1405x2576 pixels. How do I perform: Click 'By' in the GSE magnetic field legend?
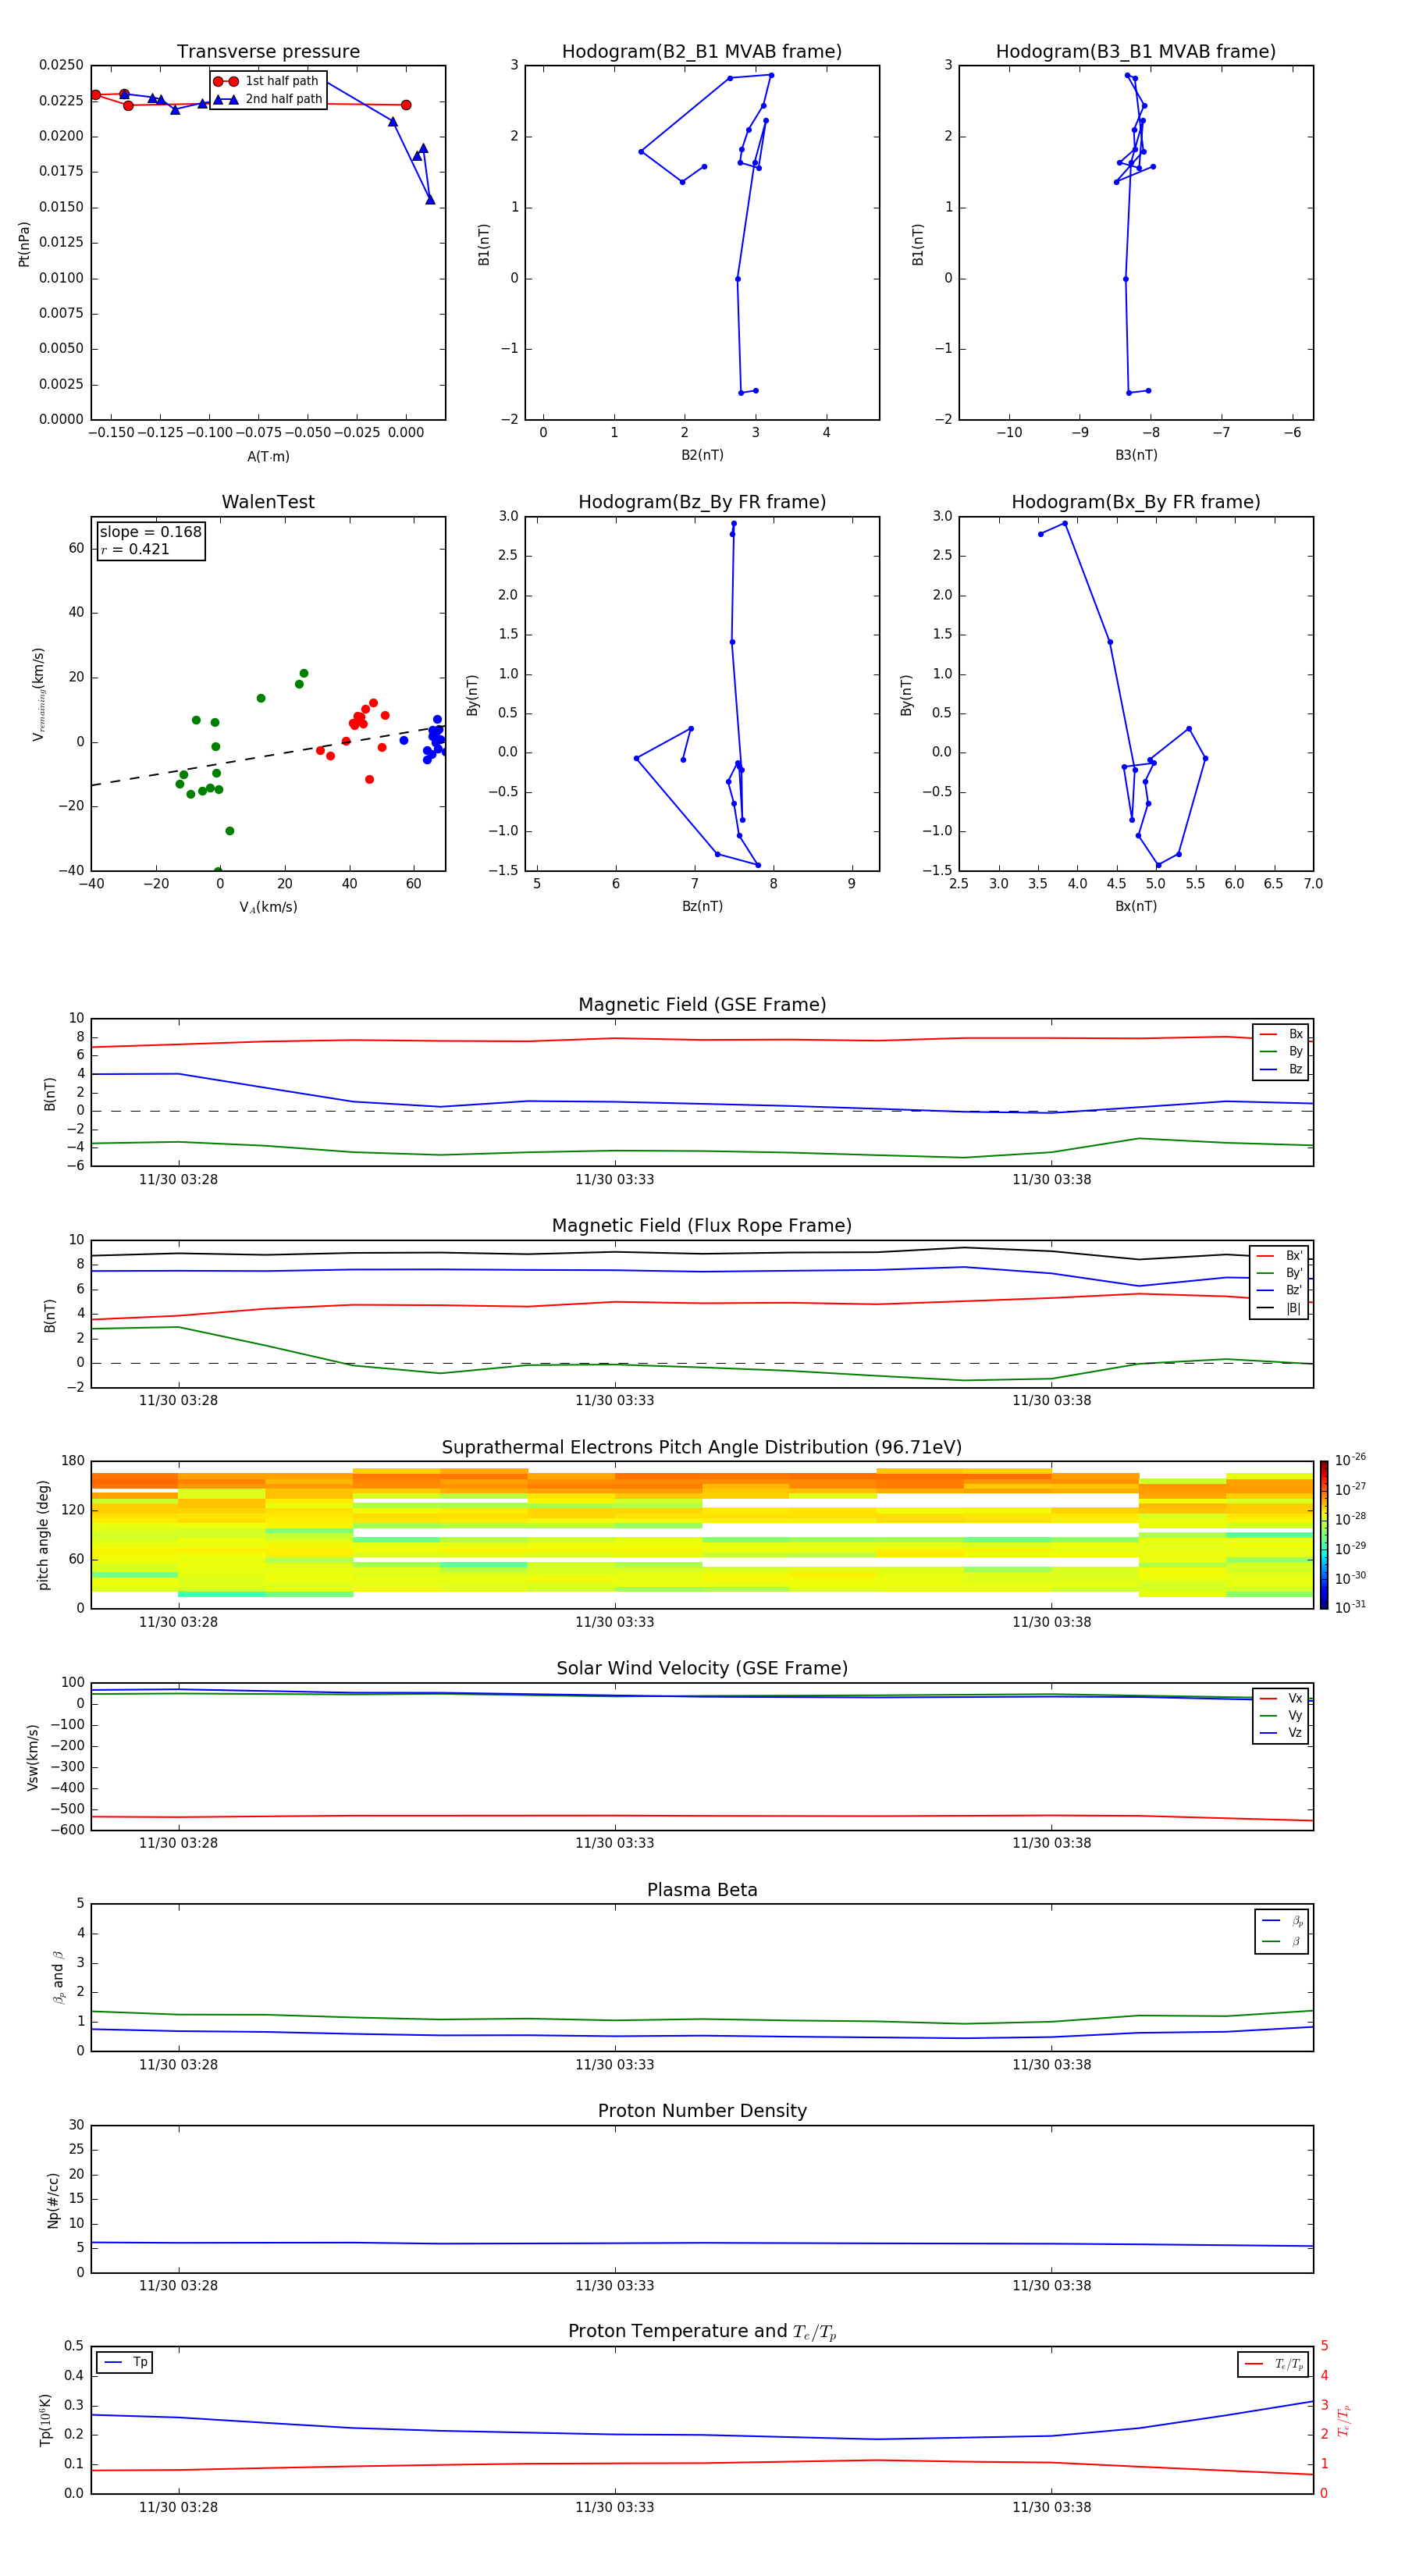click(x=1295, y=1051)
